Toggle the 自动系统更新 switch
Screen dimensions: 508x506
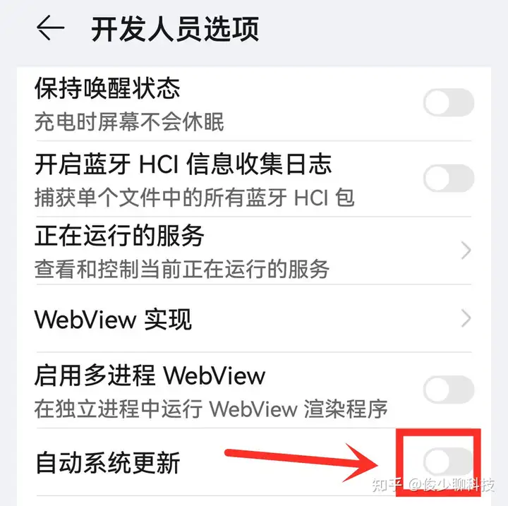point(449,462)
